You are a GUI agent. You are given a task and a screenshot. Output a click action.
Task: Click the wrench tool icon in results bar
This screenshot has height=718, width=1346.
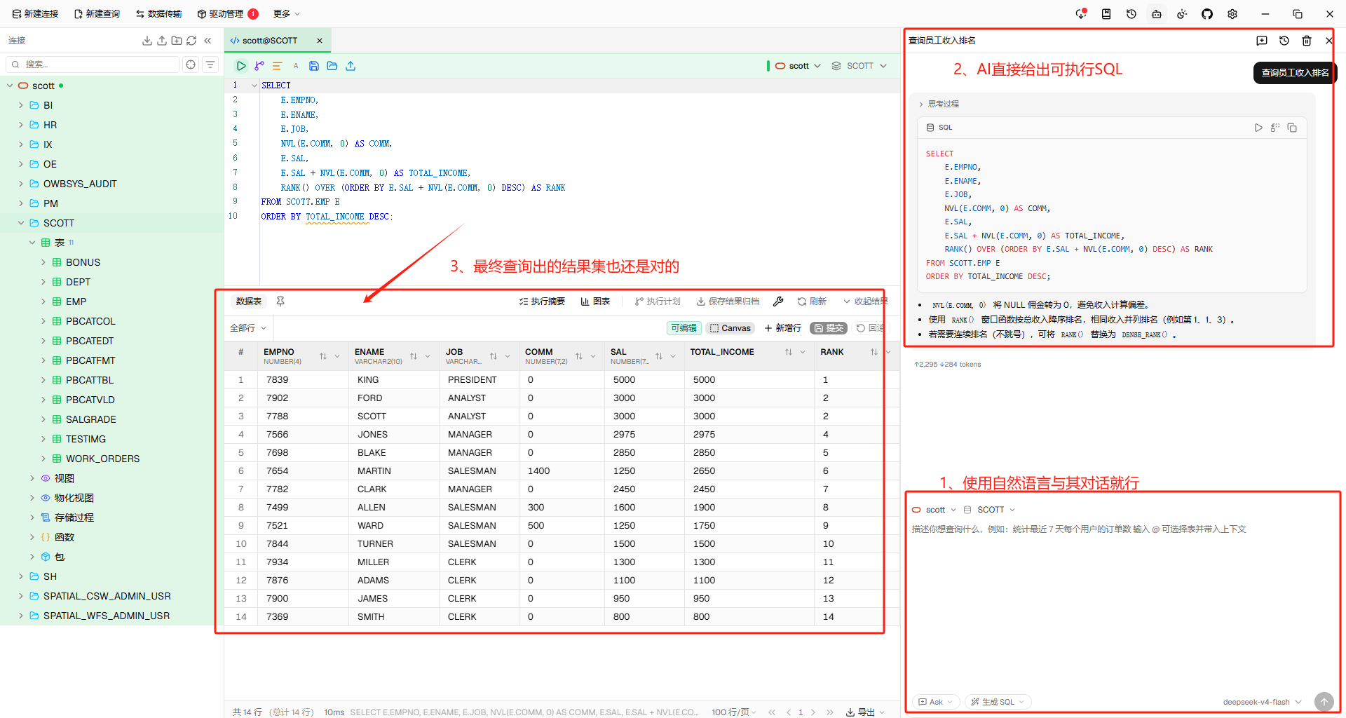click(x=778, y=302)
